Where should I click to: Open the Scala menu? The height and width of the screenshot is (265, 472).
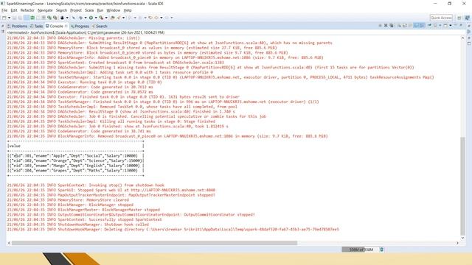[x=89, y=10]
